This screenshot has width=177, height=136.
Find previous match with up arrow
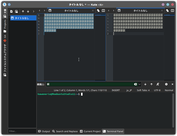pyautogui.click(x=152, y=84)
